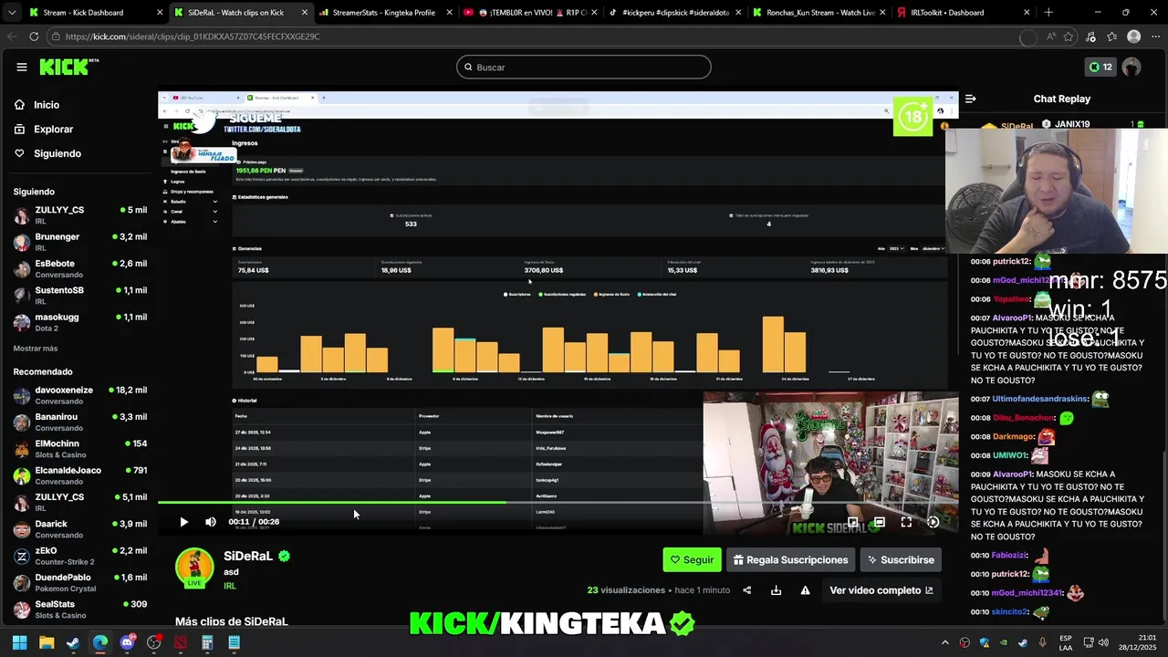Switch to IRLToolkit Dashboard tab
Viewport: 1168px width, 657px height.
[x=962, y=13]
